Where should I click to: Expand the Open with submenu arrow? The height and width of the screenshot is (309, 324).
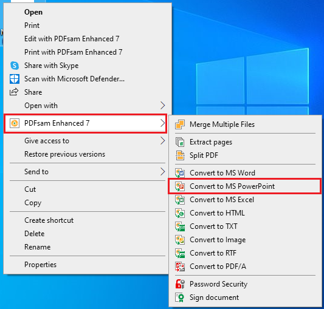coord(163,106)
